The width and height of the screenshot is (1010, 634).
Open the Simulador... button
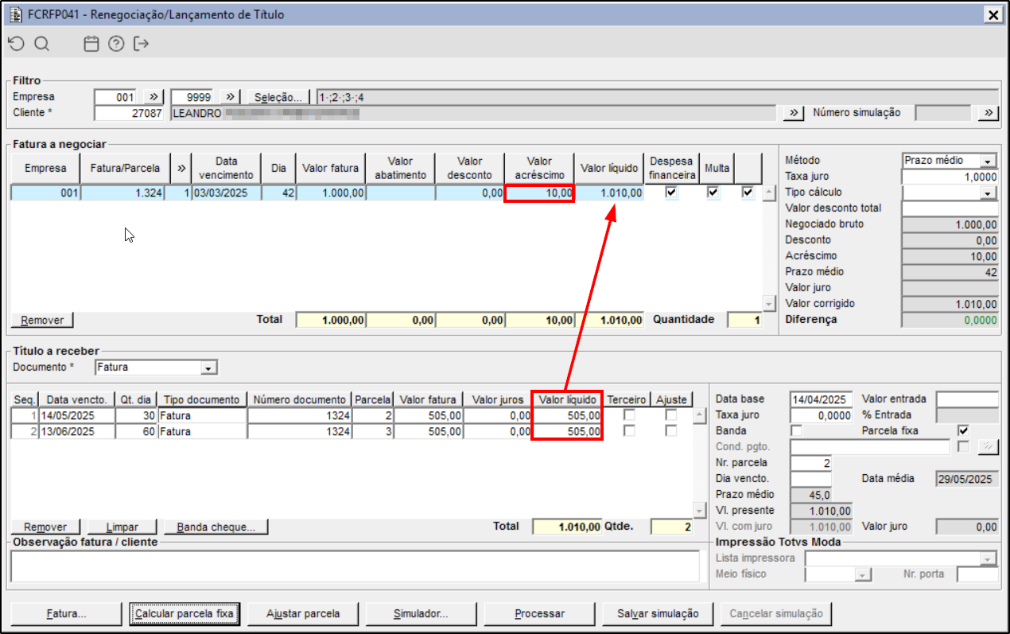pos(421,614)
